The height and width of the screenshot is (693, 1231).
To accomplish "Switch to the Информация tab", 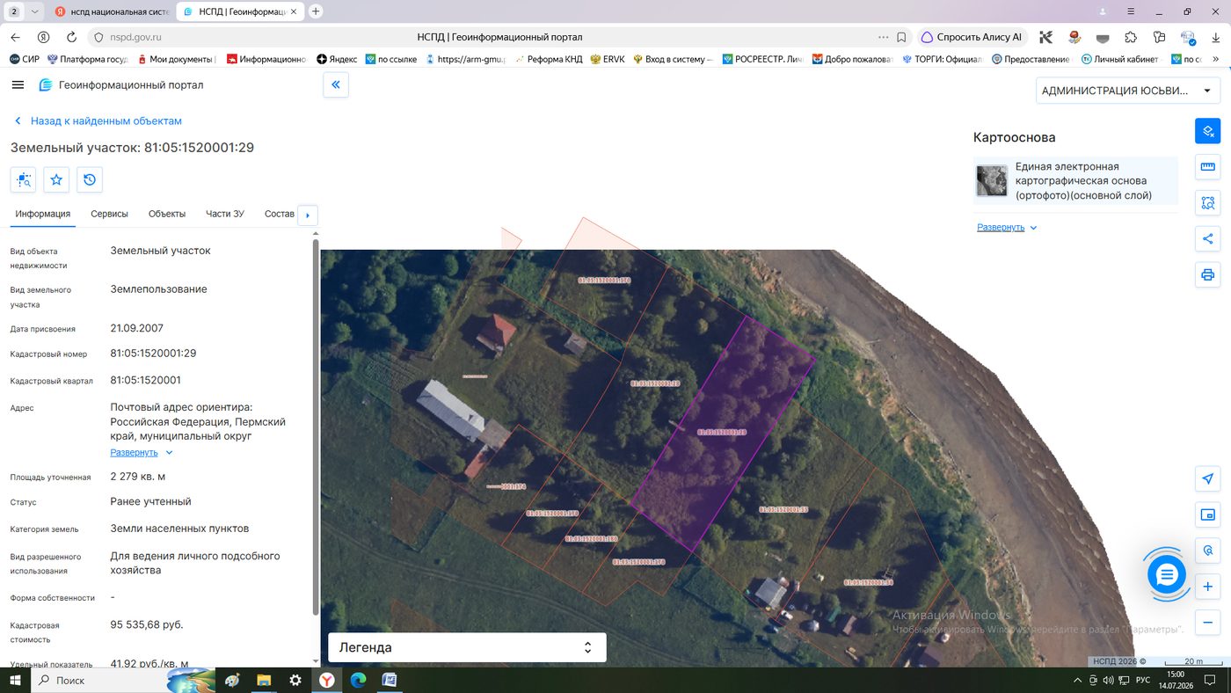I will 42,214.
